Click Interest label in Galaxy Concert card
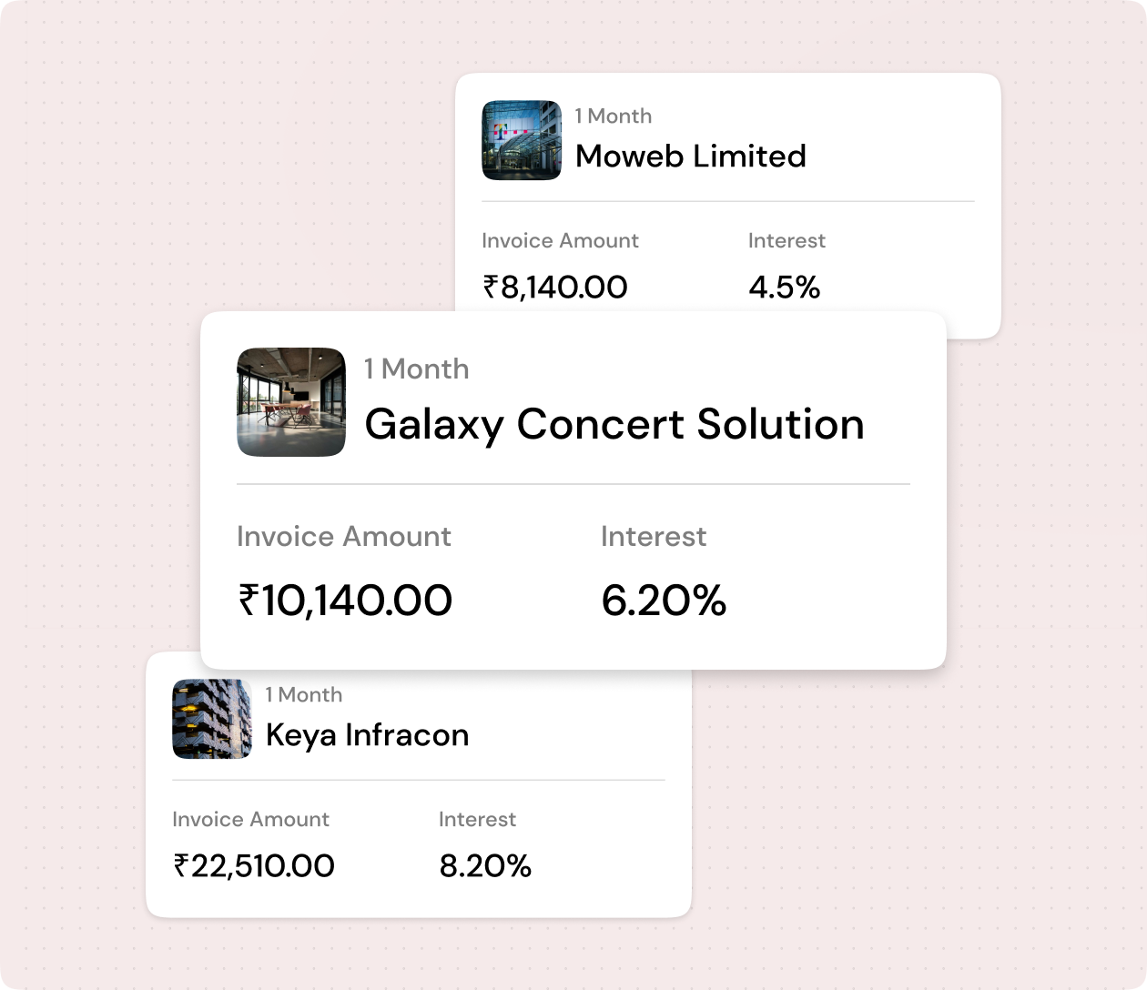This screenshot has height=990, width=1147. tap(654, 536)
